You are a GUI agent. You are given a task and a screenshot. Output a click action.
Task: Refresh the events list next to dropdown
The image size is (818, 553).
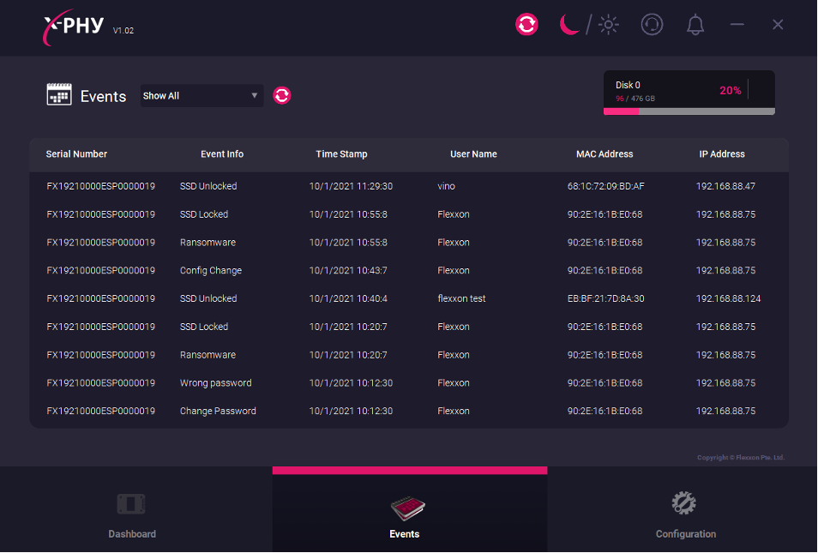tap(282, 95)
